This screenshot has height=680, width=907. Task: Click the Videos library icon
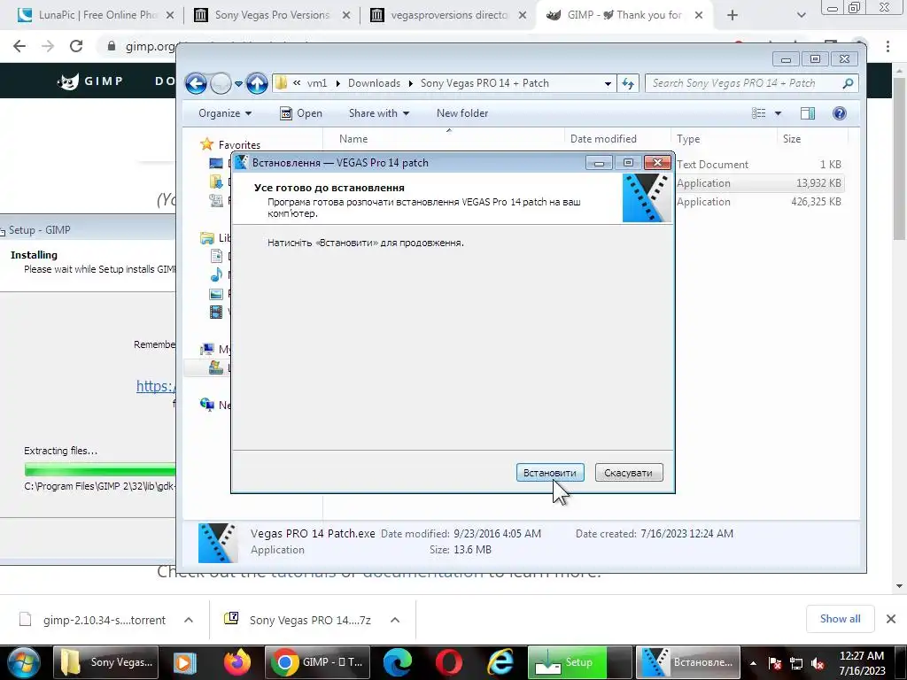pos(216,313)
